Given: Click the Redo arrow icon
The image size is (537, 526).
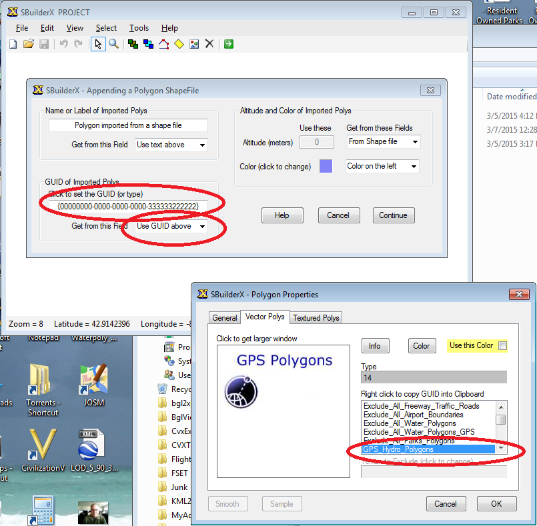Looking at the screenshot, I should coord(79,44).
